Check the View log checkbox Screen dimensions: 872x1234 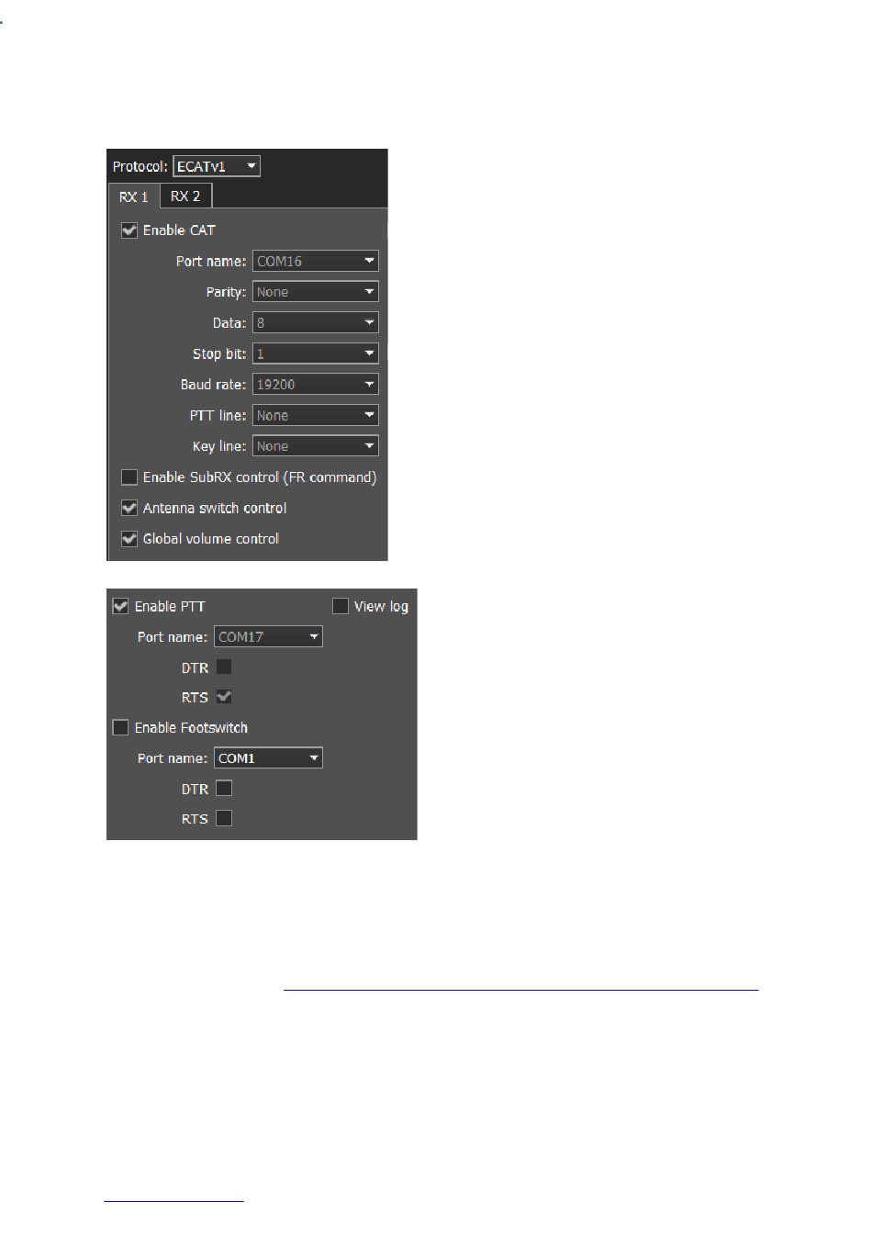341,606
